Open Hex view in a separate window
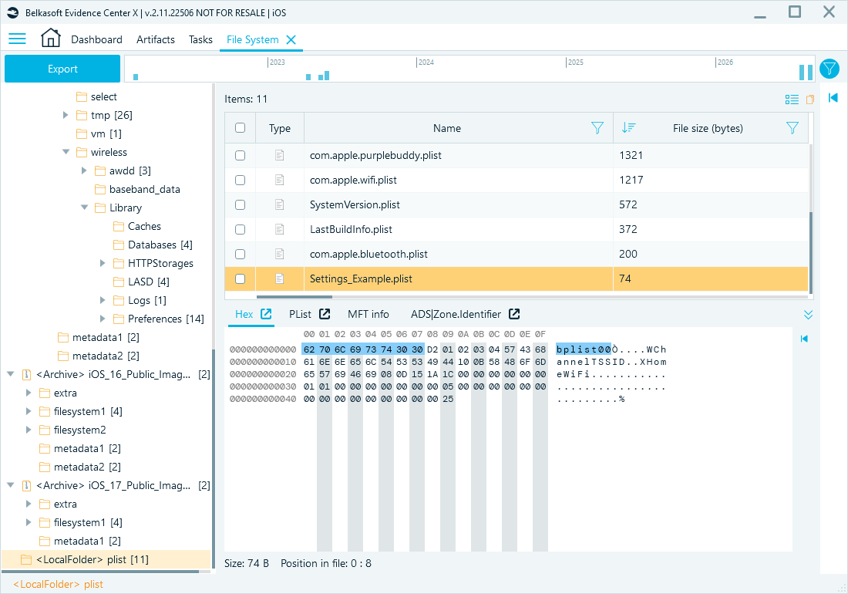The width and height of the screenshot is (848, 594). [266, 314]
